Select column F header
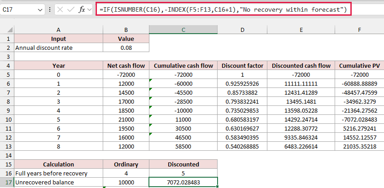 click(359, 30)
